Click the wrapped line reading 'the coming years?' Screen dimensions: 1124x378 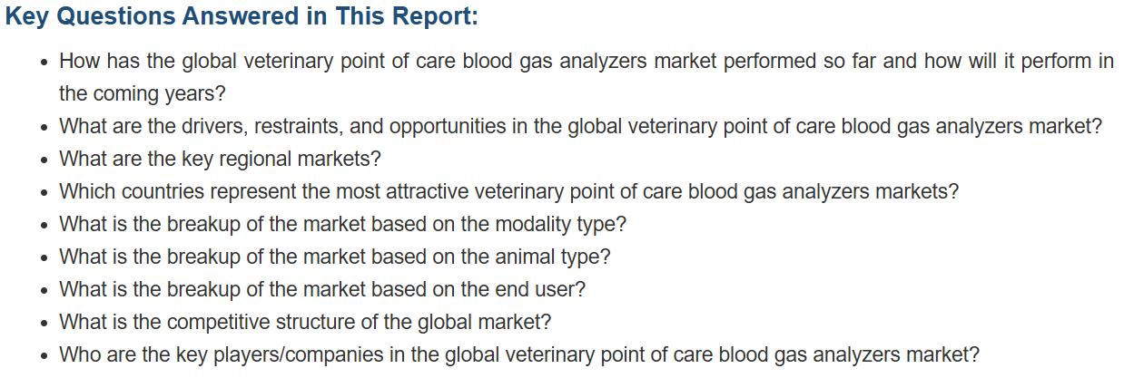pyautogui.click(x=142, y=93)
